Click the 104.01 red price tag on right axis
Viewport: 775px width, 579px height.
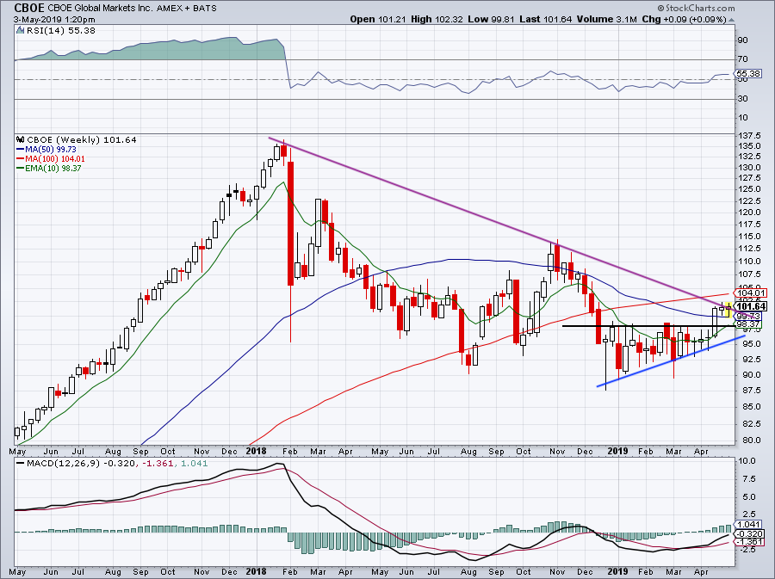[750, 293]
